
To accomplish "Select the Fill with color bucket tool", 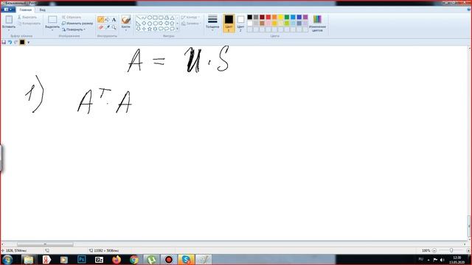I will 107,20.
